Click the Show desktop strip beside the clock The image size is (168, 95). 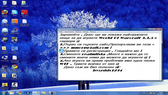pyautogui.click(x=167, y=93)
